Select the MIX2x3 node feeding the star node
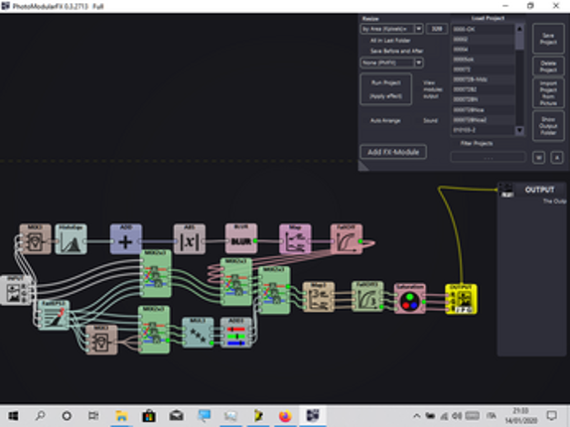570x427 pixels. [154, 330]
